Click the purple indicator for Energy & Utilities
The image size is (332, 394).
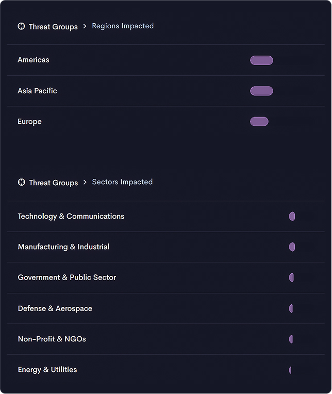(290, 370)
